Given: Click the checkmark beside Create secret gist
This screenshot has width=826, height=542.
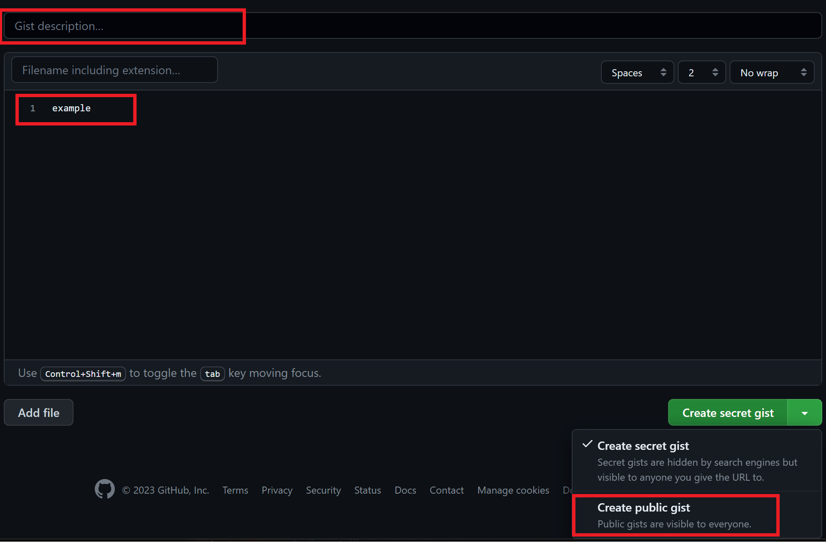Looking at the screenshot, I should (587, 444).
